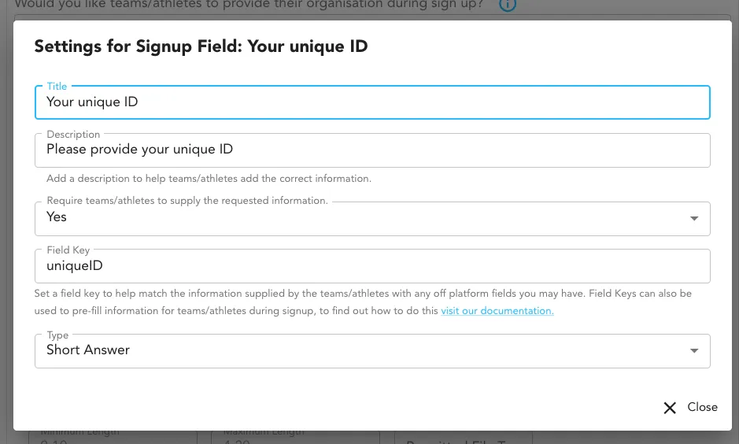The image size is (739, 444).
Task: Click the Title input field
Action: pyautogui.click(x=372, y=102)
